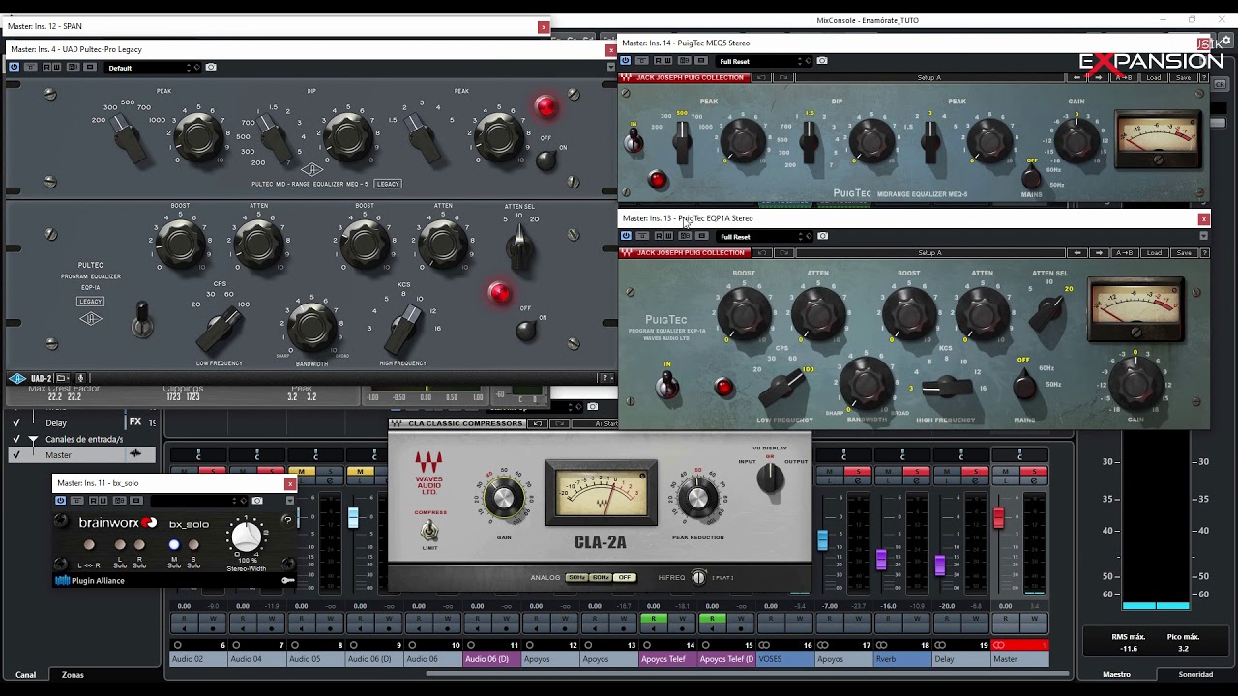Expand the bx_solo window options arrow
This screenshot has height=696, width=1238.
tap(290, 501)
